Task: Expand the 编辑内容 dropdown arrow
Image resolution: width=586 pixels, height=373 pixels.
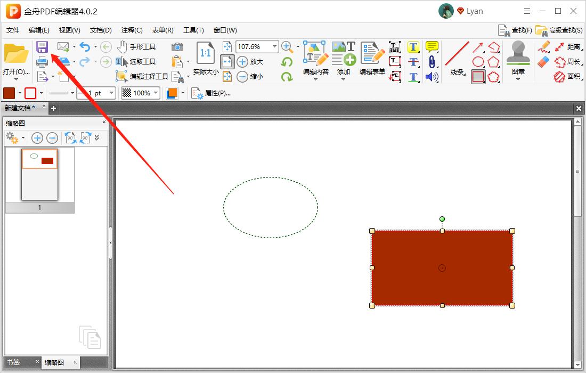Action: point(315,79)
